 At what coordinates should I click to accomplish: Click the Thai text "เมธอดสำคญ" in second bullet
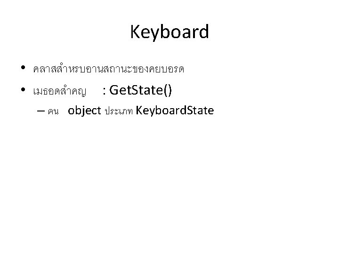(59, 90)
